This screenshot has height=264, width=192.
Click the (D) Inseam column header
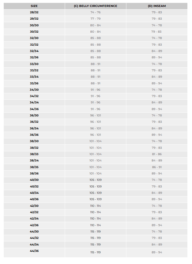157,6
